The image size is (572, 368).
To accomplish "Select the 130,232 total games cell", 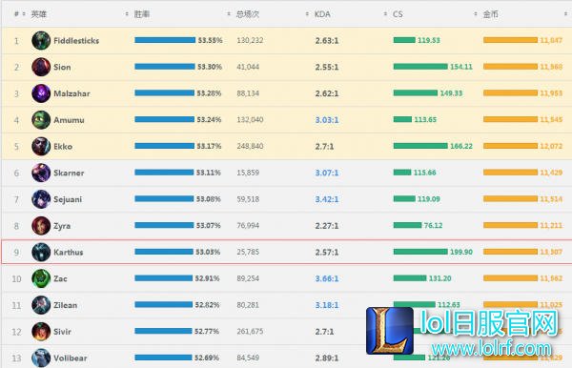I will click(250, 40).
